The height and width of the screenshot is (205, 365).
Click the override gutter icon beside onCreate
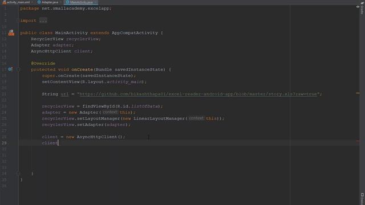[x=10, y=69]
